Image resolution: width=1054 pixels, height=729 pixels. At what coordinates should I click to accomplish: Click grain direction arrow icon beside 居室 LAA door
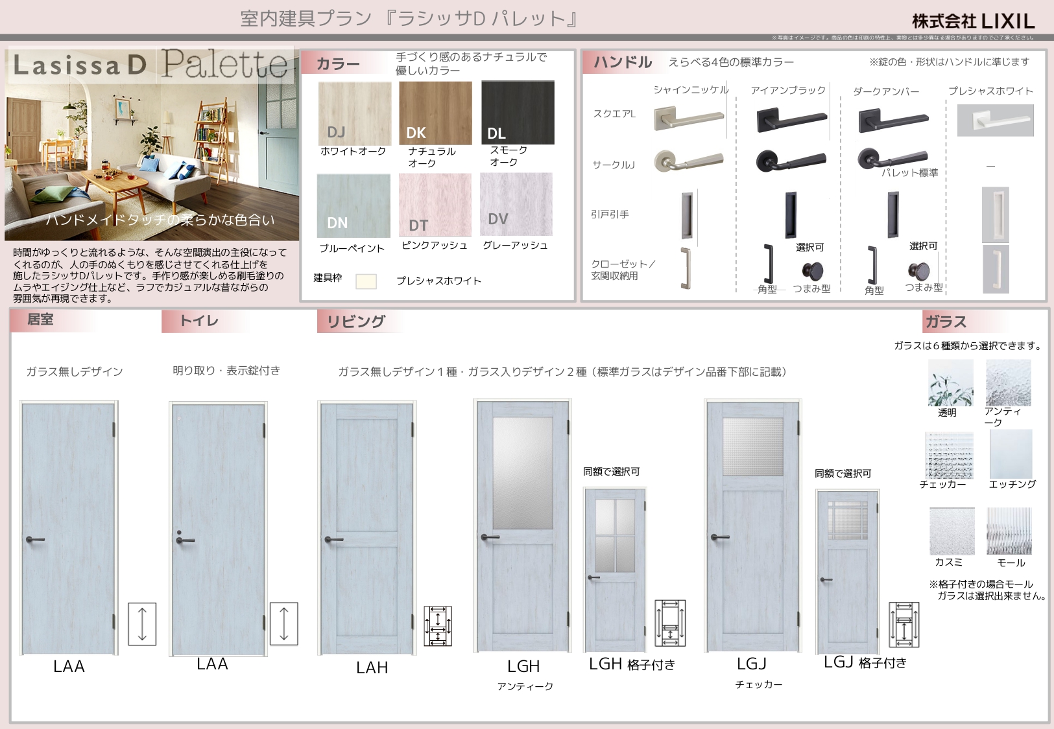coord(142,624)
